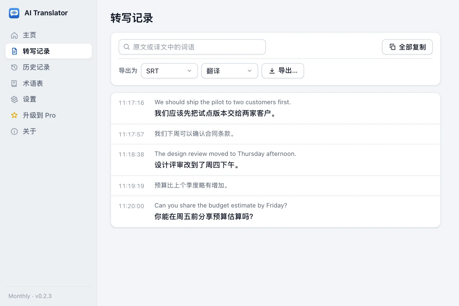Click the Monthly · v0.2.3 version label
This screenshot has height=306, width=459.
click(30, 296)
